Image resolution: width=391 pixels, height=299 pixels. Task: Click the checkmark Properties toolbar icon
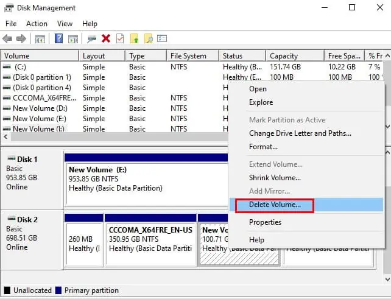120,38
